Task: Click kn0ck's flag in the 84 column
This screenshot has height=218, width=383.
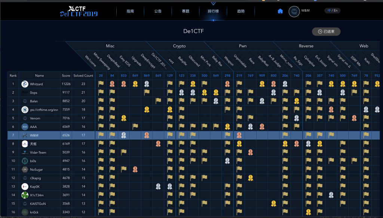Action: tap(112, 212)
